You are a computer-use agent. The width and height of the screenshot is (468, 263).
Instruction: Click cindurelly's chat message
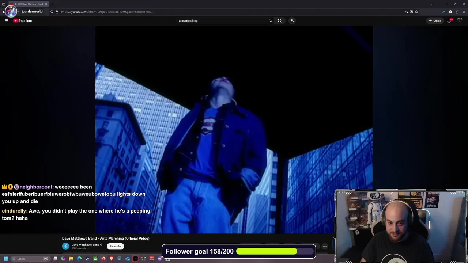click(76, 214)
